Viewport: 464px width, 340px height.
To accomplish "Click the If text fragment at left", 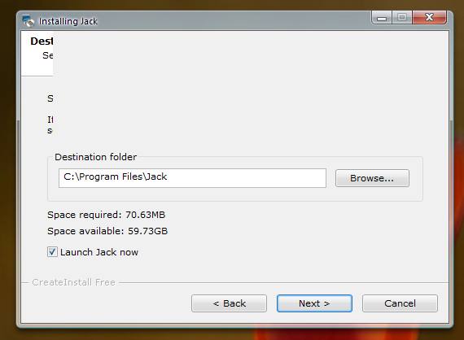I will 50,120.
